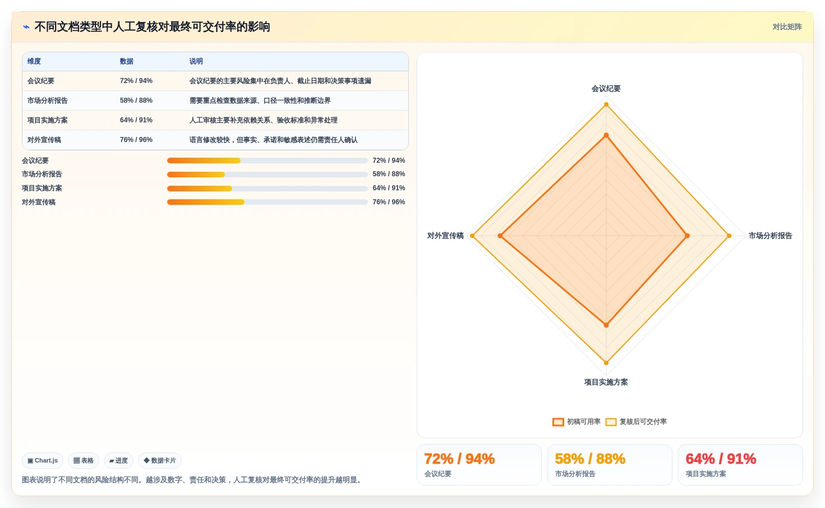Click the 会议纪要 progress row label
This screenshot has width=825, height=508.
[35, 161]
